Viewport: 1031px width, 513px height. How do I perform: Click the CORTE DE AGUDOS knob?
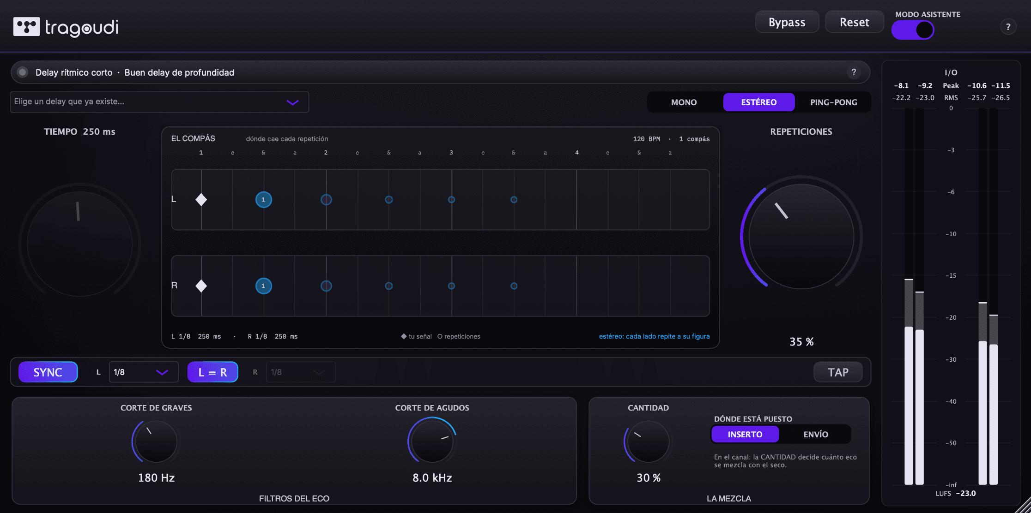432,441
